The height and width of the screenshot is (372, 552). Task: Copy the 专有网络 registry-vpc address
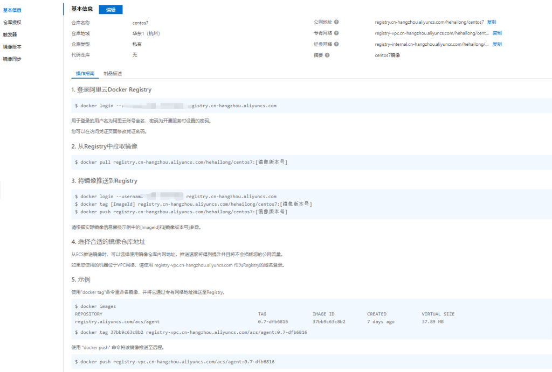click(497, 33)
